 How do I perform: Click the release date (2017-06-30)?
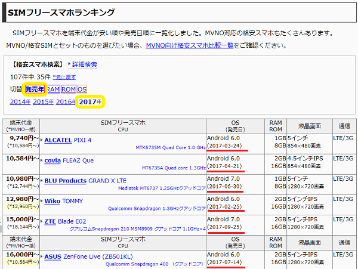point(224,187)
